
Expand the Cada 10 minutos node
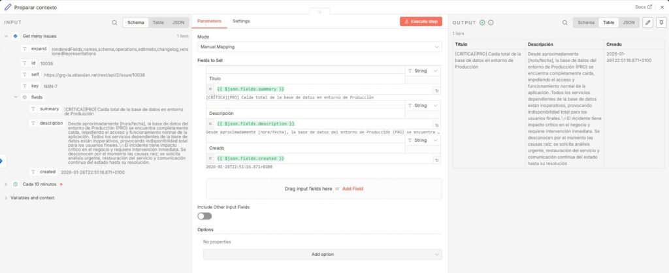point(6,184)
